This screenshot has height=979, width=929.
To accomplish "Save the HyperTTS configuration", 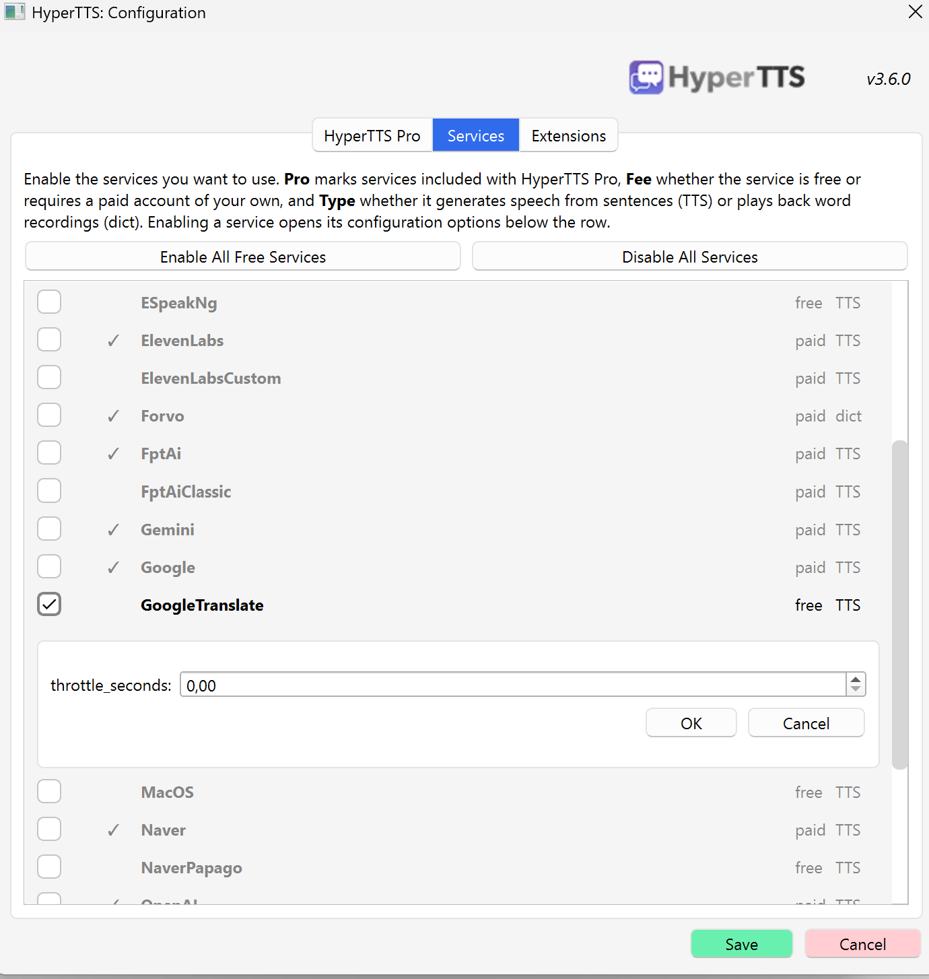I will pos(742,944).
